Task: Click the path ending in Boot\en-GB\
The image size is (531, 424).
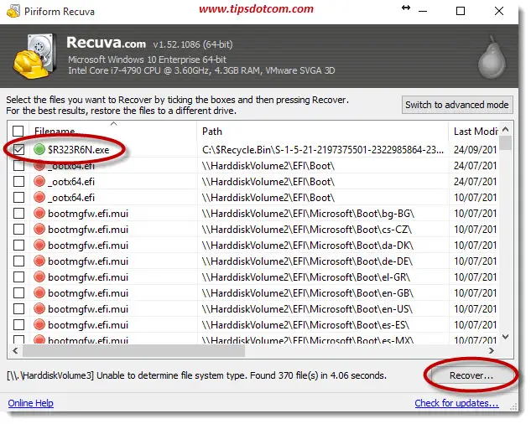Action: click(308, 292)
